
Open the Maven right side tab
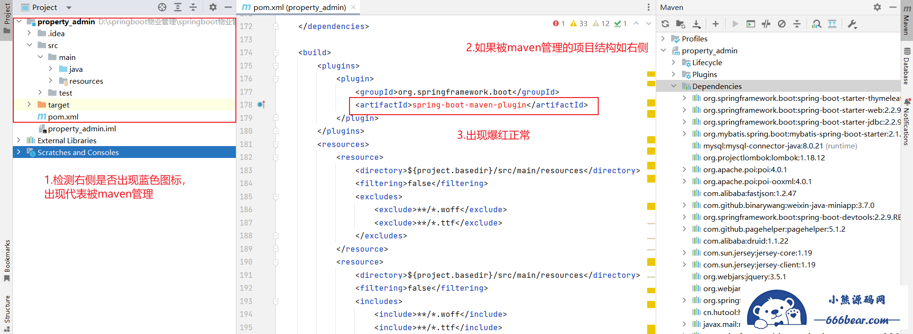click(907, 20)
